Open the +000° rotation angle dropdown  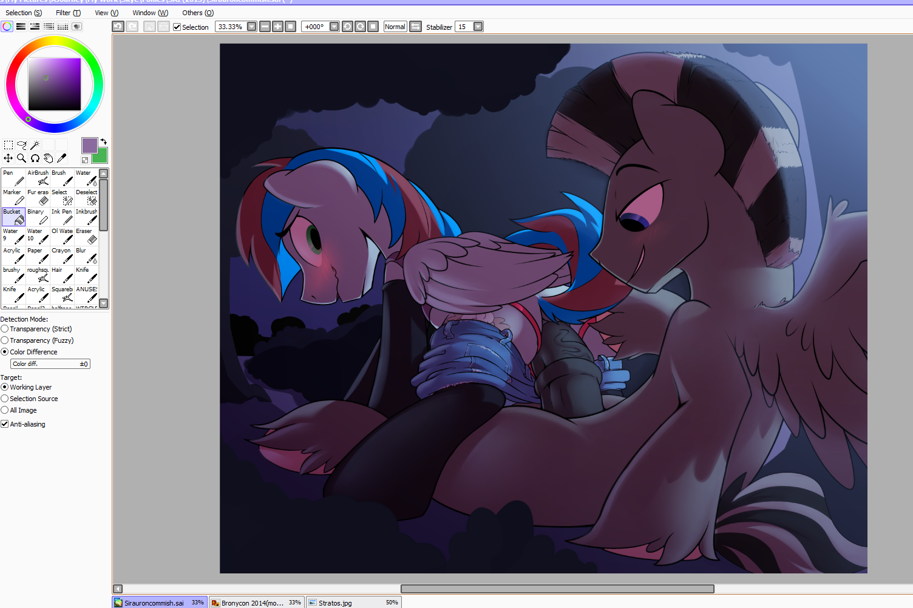pyautogui.click(x=334, y=27)
